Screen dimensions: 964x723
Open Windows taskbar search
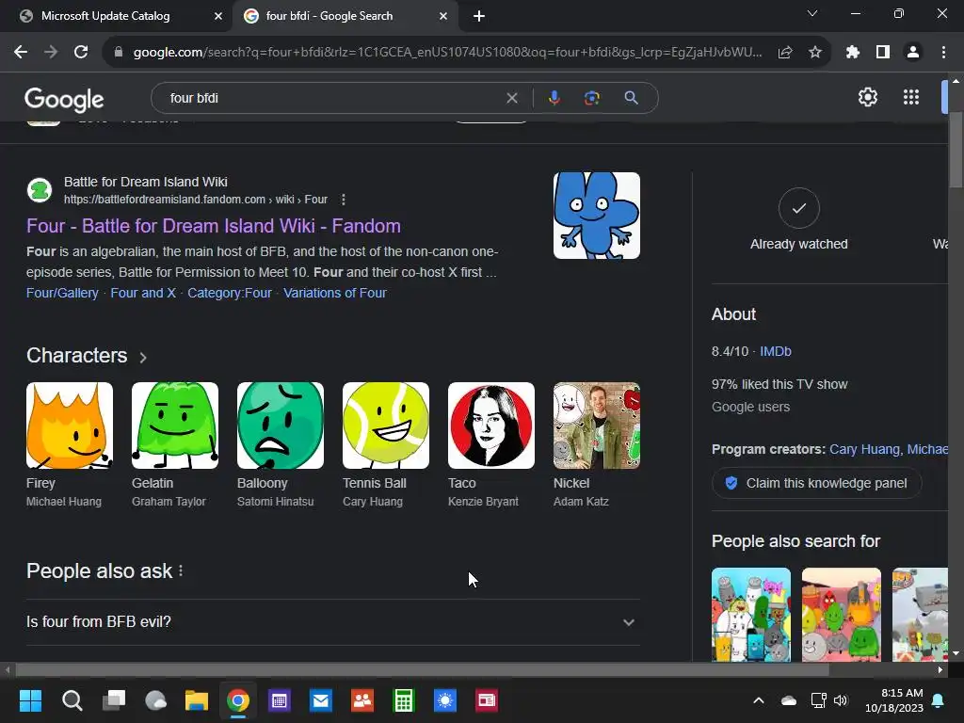[x=72, y=700]
